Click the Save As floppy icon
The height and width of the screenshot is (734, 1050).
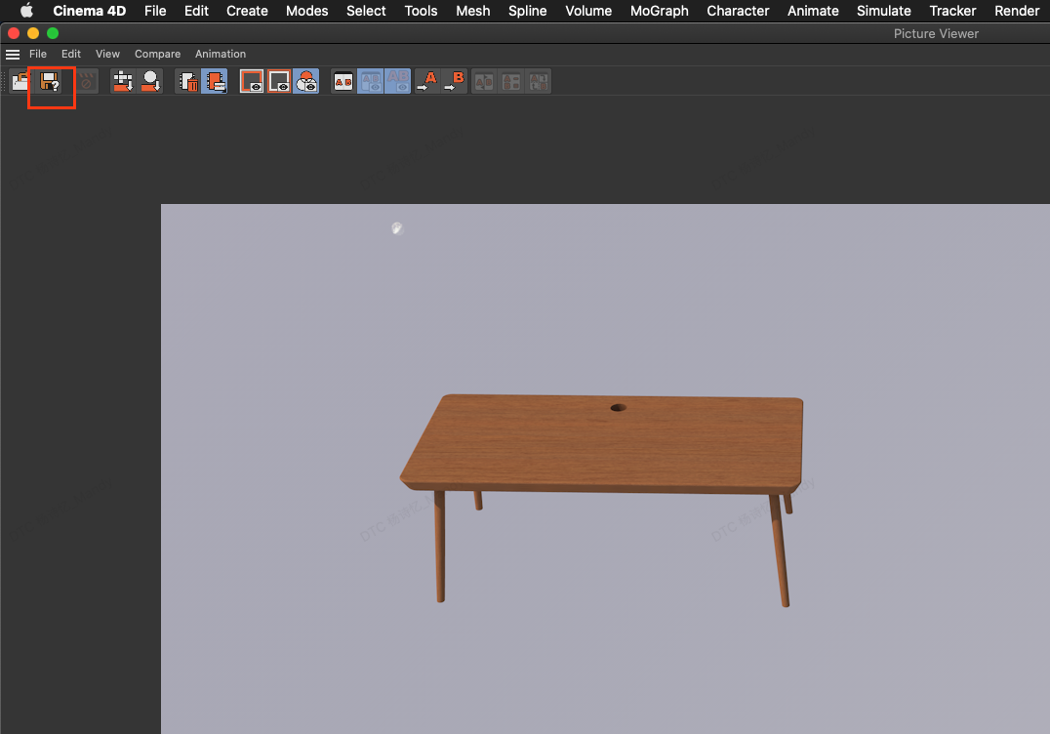click(50, 81)
